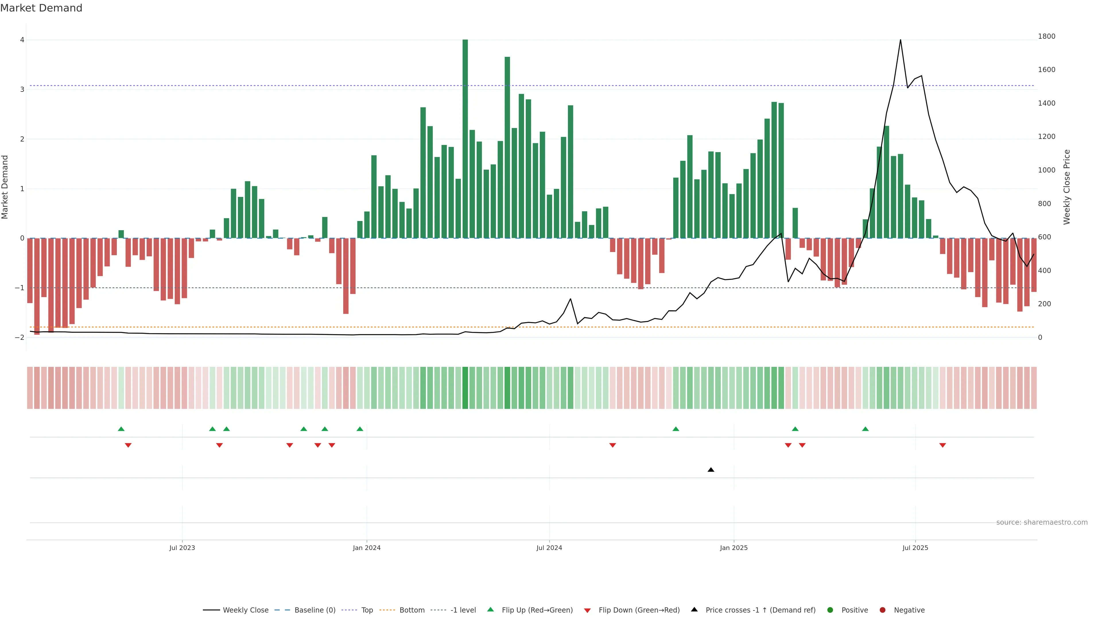This screenshot has height=620, width=1102.
Task: Click the black price-cross marker near Jan 2025
Action: (x=711, y=470)
